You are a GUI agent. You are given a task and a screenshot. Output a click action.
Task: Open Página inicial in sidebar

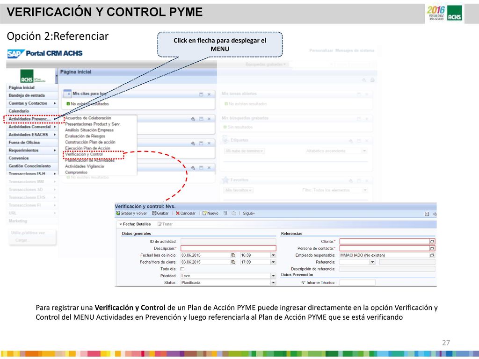(32, 87)
